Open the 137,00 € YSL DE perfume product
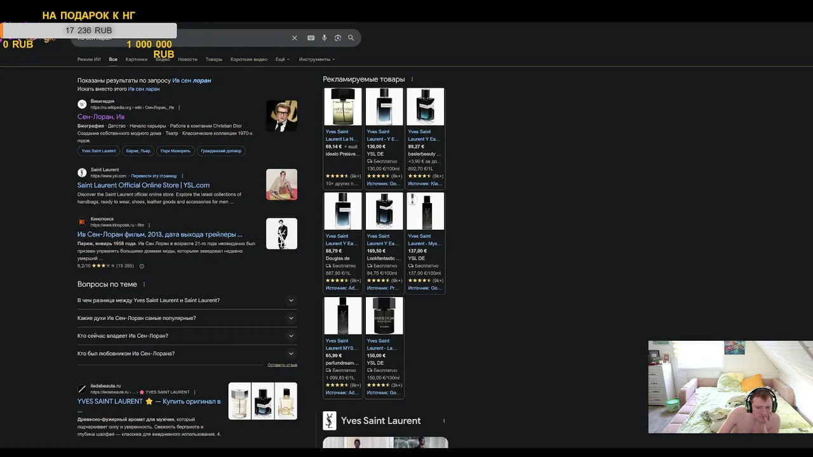The height and width of the screenshot is (457, 813). pos(426,242)
